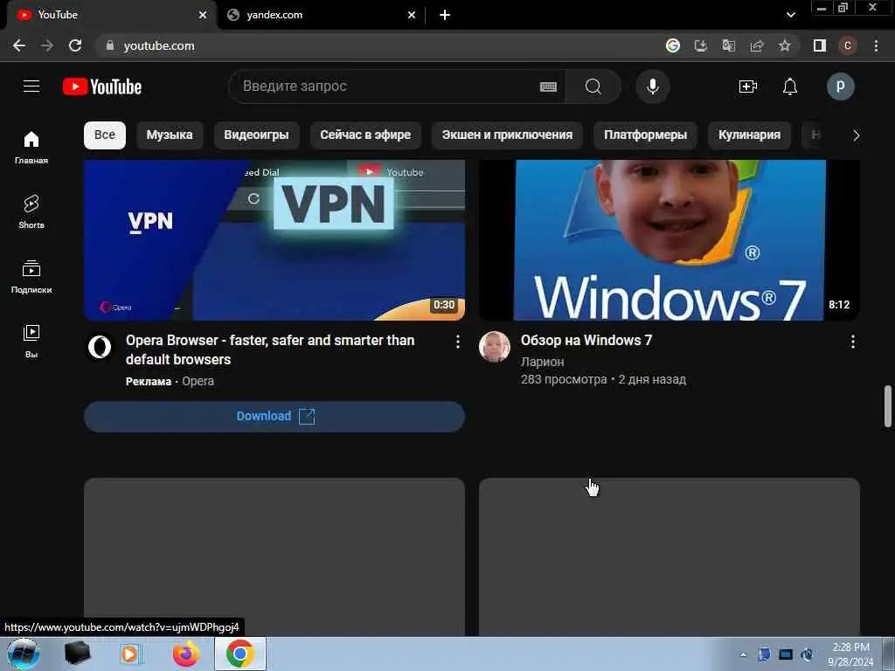Viewport: 895px width, 671px height.
Task: Open the Ларион channel name link
Action: point(542,362)
